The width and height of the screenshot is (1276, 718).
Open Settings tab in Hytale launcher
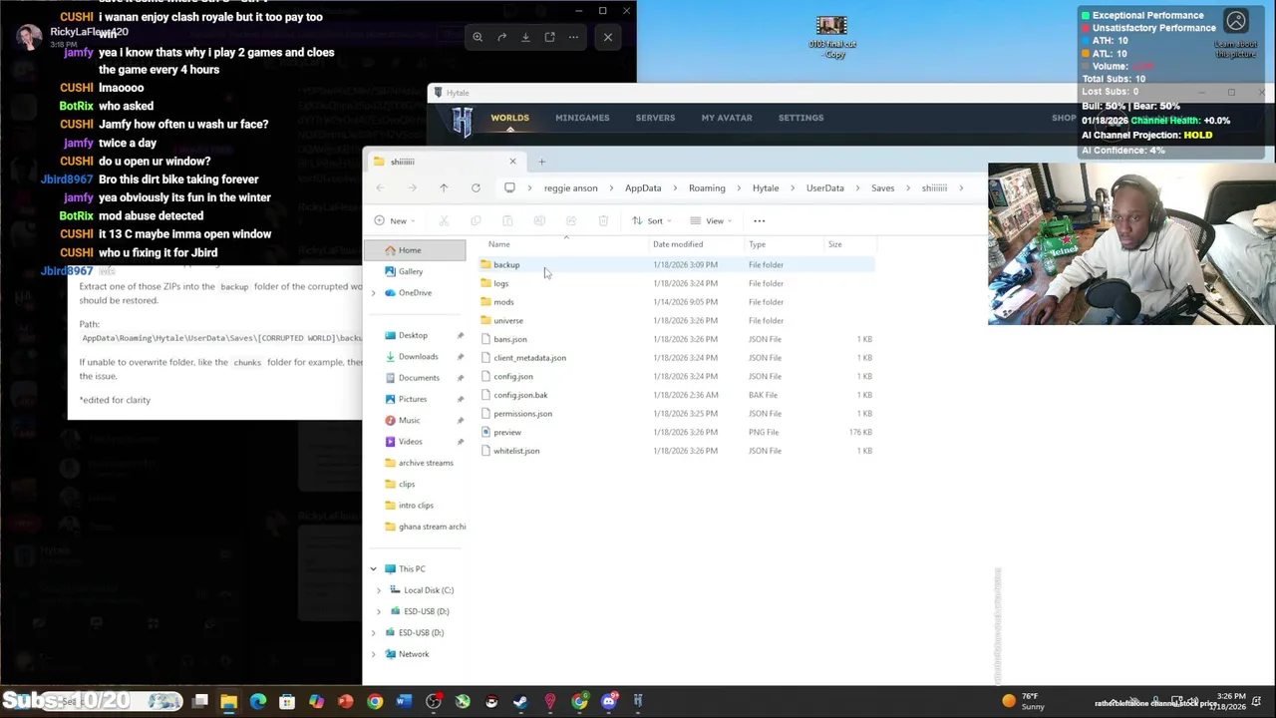pyautogui.click(x=800, y=118)
